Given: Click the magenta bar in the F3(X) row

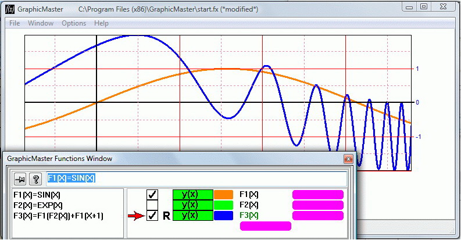Looking at the screenshot, I should coord(318,216).
